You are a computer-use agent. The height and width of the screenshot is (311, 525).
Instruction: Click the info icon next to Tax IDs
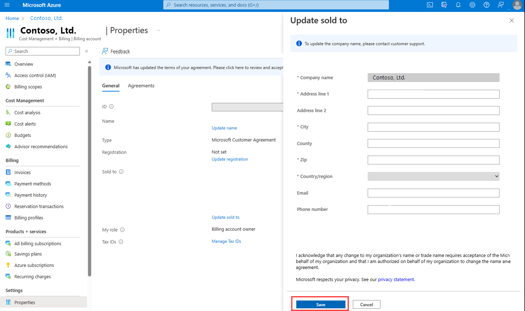coord(121,242)
